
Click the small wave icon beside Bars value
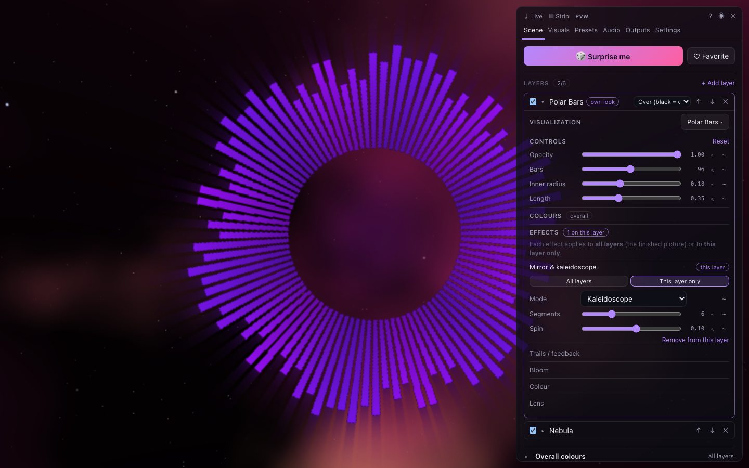pyautogui.click(x=713, y=170)
